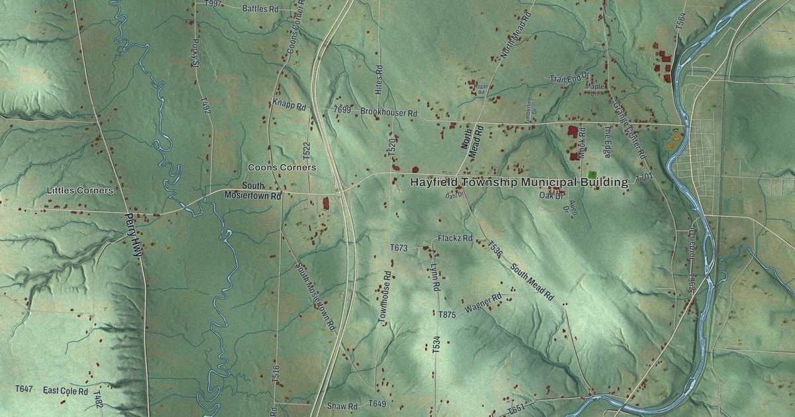Click the T522 route label
Viewport: 795px width, 417px height.
click(x=306, y=152)
